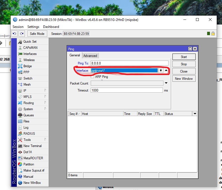Screen dimensions: 222x190
Task: Expand the System submenu
Action: pos(45,109)
